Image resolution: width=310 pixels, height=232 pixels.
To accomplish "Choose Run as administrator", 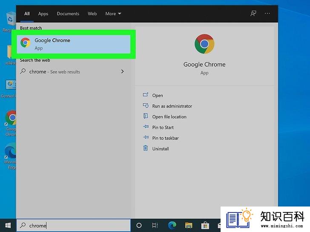I will click(172, 106).
